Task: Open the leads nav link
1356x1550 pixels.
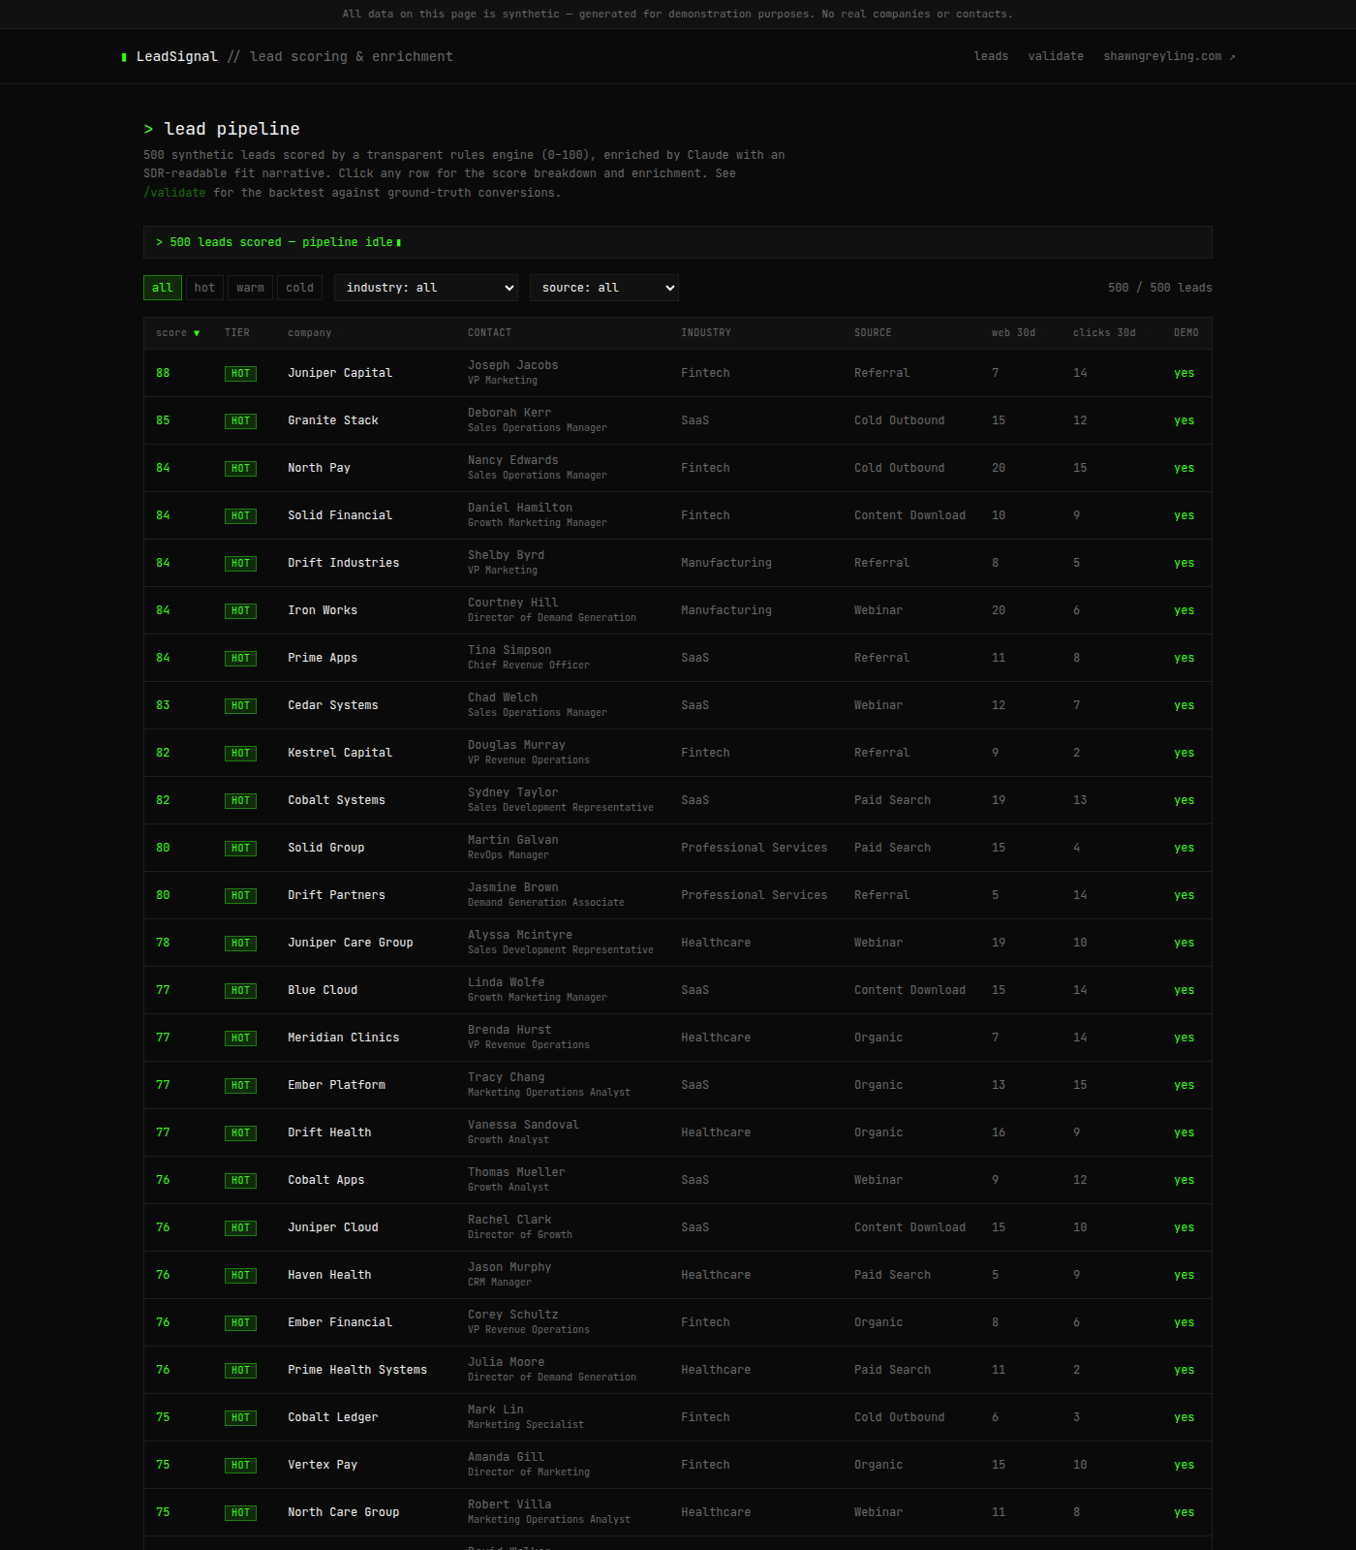Action: [x=991, y=56]
